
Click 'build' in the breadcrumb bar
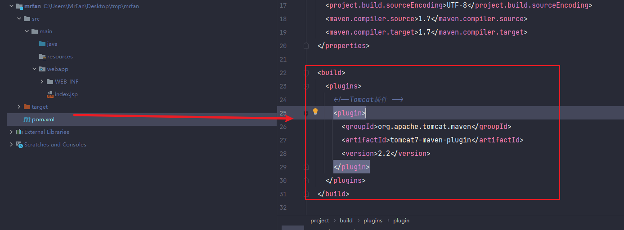pyautogui.click(x=346, y=221)
